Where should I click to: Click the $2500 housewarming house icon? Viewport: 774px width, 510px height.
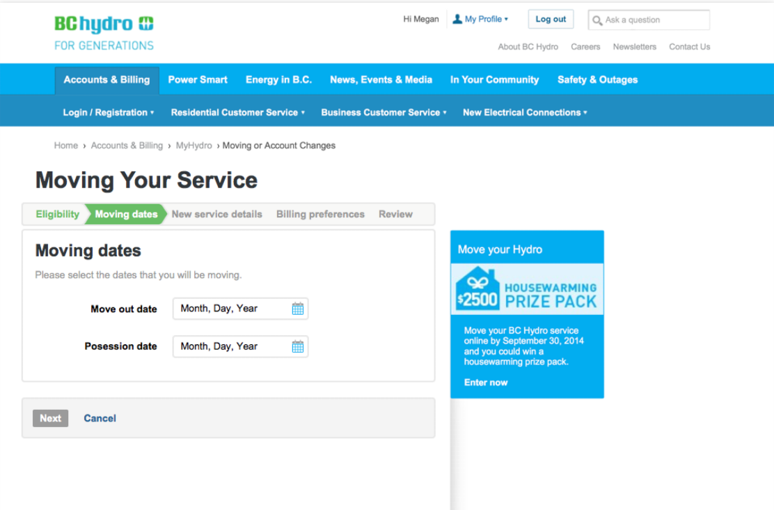(x=477, y=288)
